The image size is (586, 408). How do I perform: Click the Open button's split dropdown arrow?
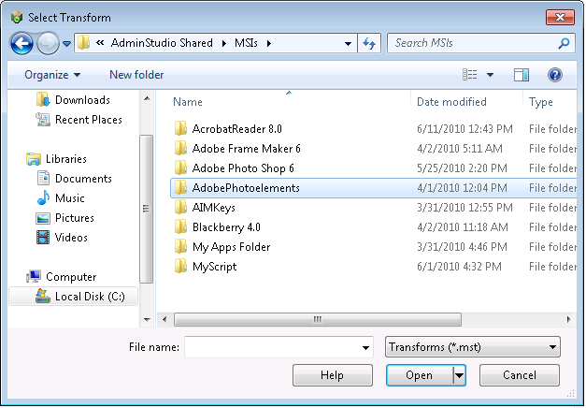tap(459, 375)
